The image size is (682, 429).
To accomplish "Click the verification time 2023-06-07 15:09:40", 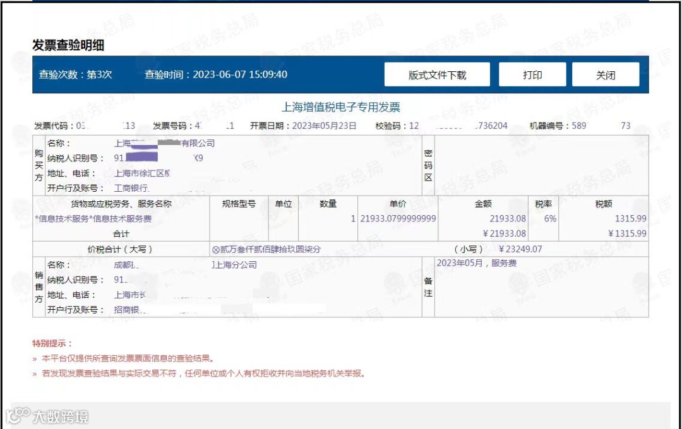I will point(240,74).
